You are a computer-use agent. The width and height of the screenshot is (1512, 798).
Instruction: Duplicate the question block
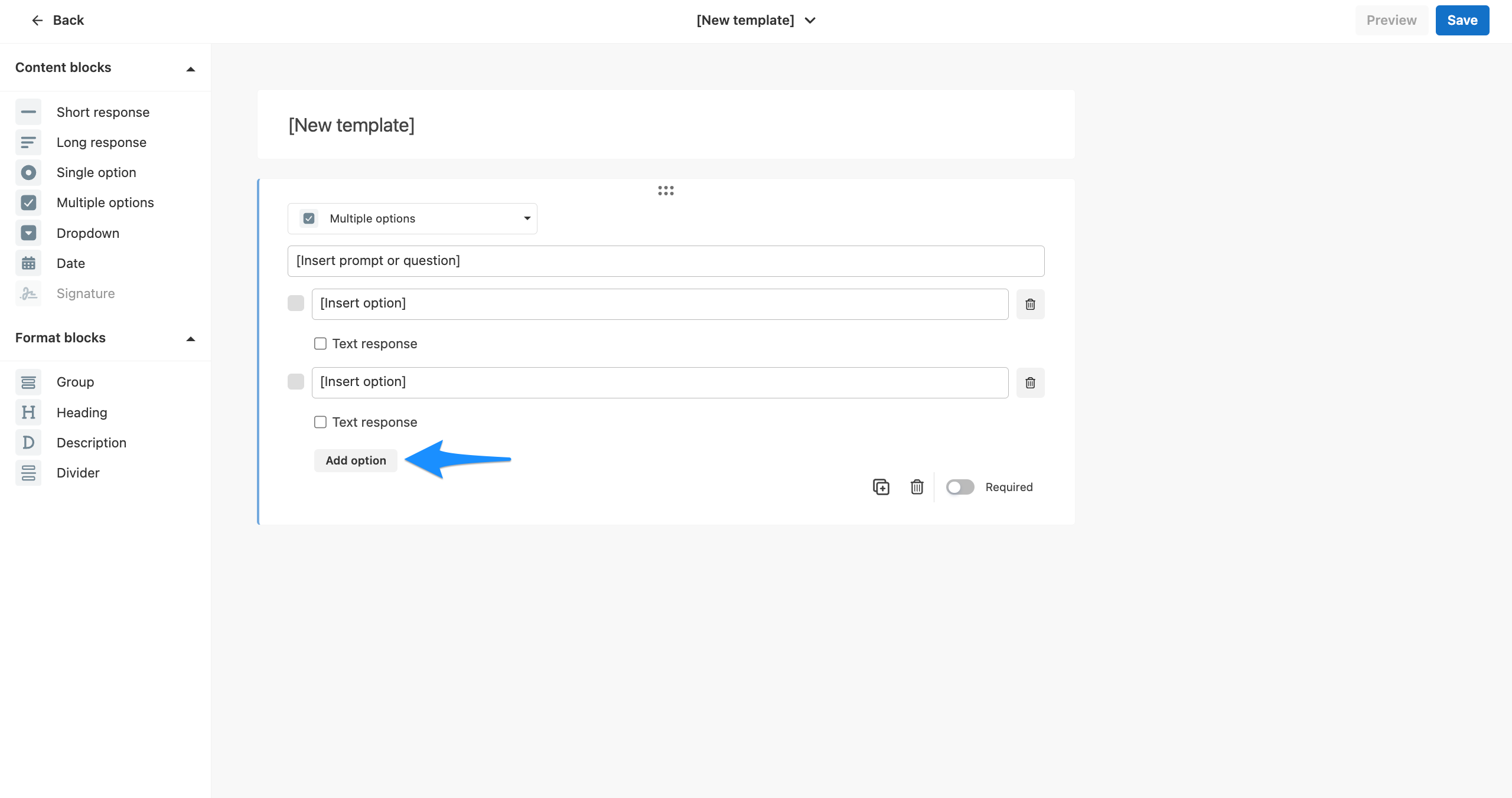[881, 487]
